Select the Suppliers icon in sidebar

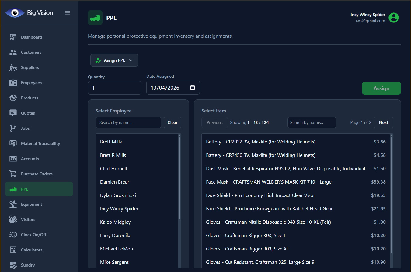tap(13, 67)
